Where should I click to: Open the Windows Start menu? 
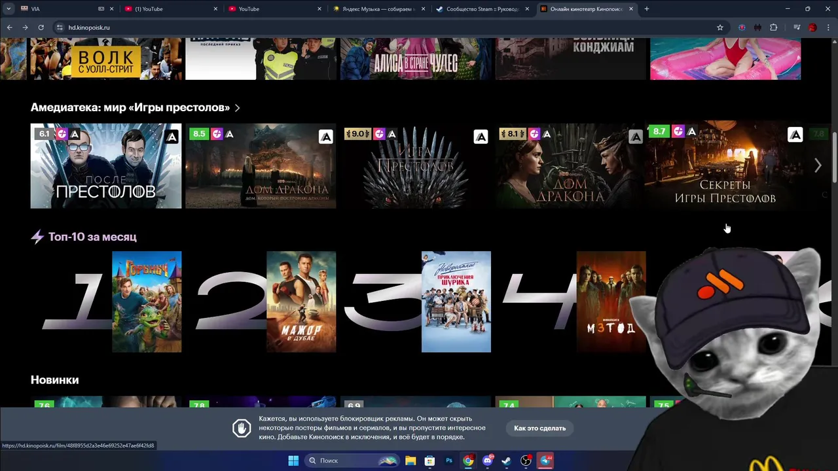point(293,461)
